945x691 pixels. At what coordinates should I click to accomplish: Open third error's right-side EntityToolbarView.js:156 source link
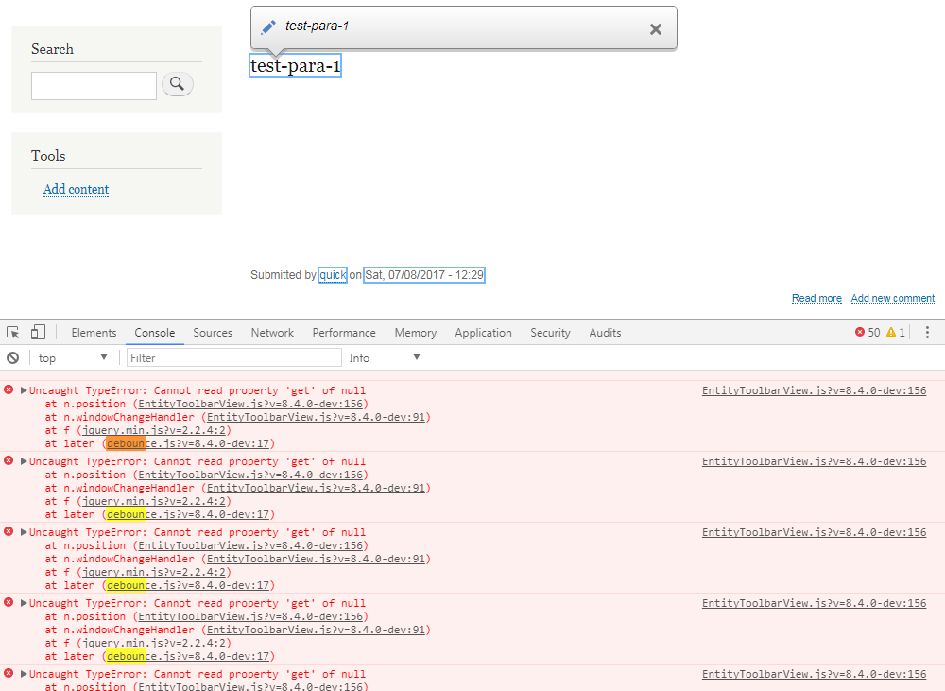coord(815,532)
